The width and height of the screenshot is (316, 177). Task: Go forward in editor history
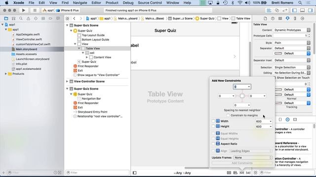pos(81,19)
